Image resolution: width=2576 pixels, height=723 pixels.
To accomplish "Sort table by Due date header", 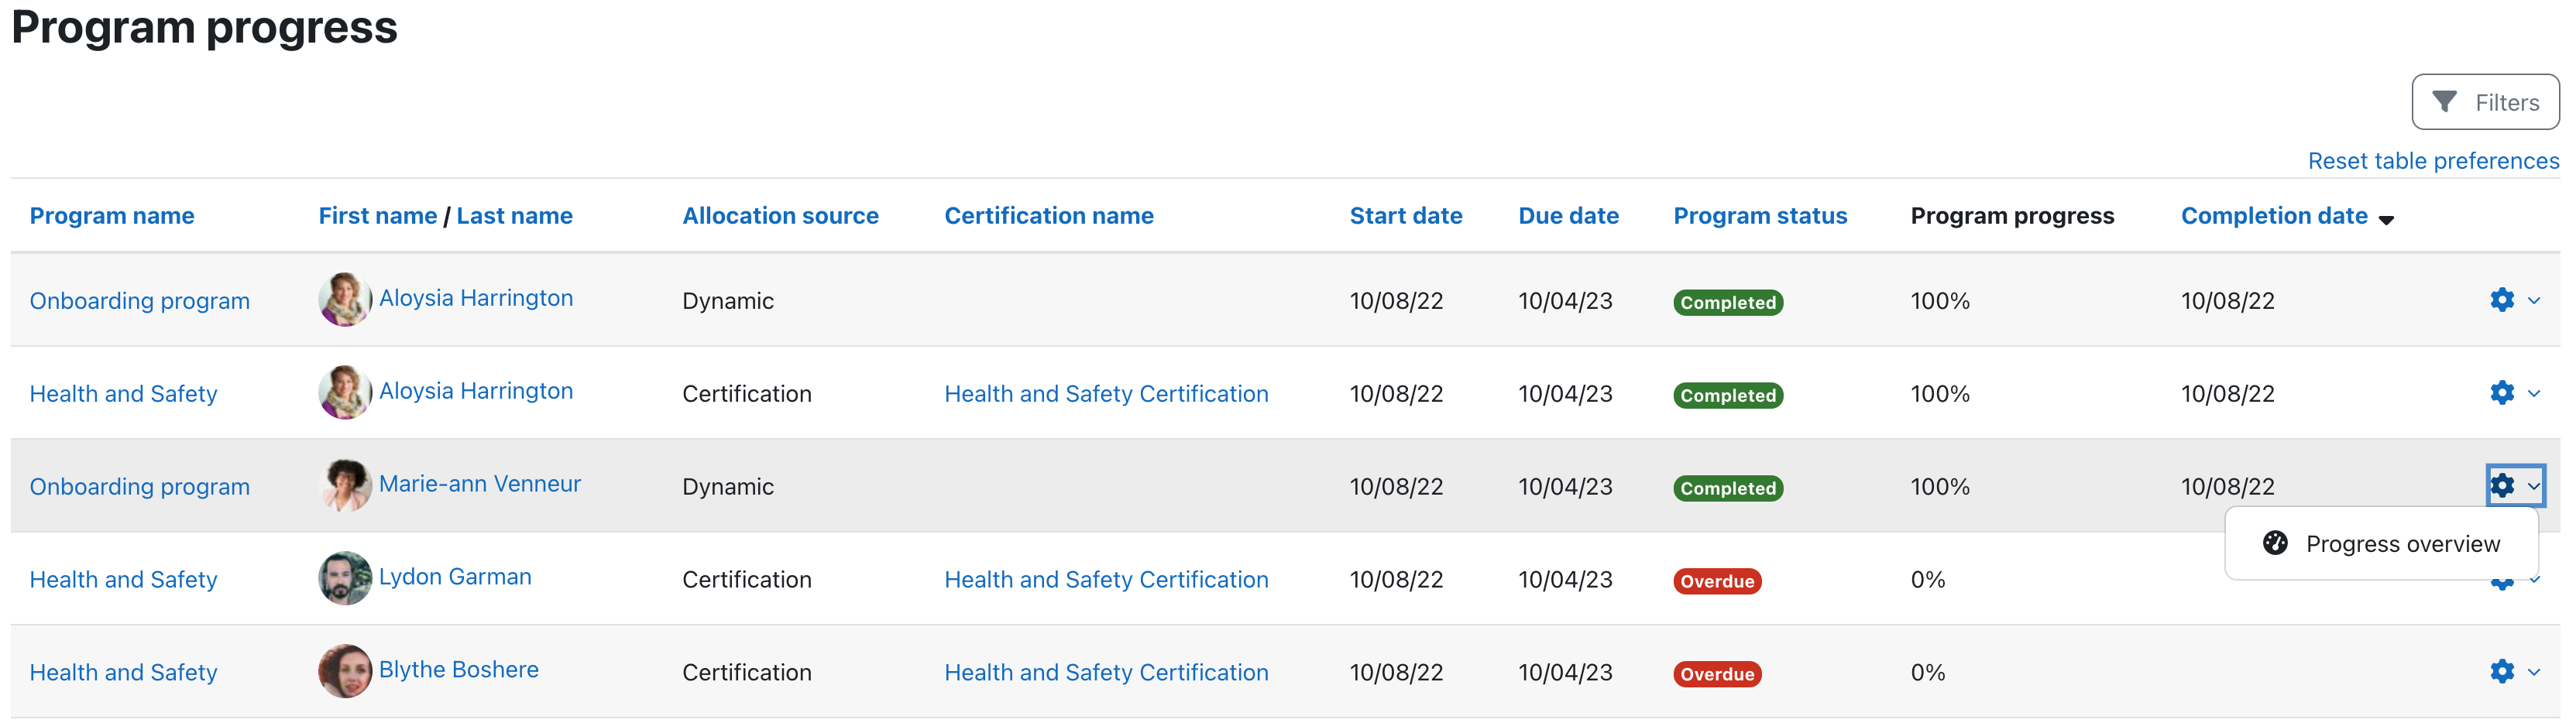I will coord(1568,216).
